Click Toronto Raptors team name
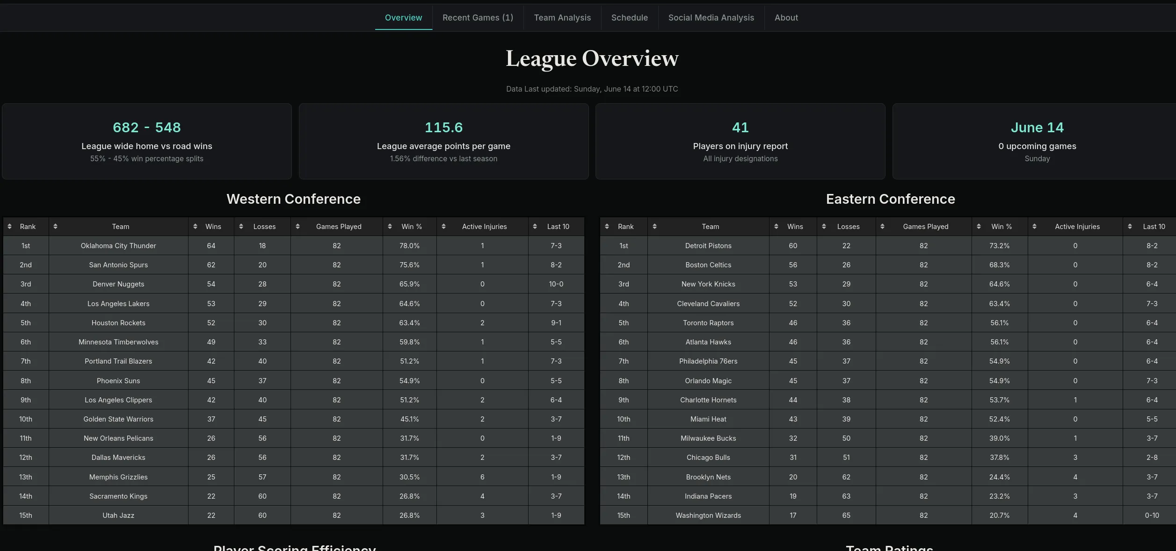1176x551 pixels. tap(708, 323)
